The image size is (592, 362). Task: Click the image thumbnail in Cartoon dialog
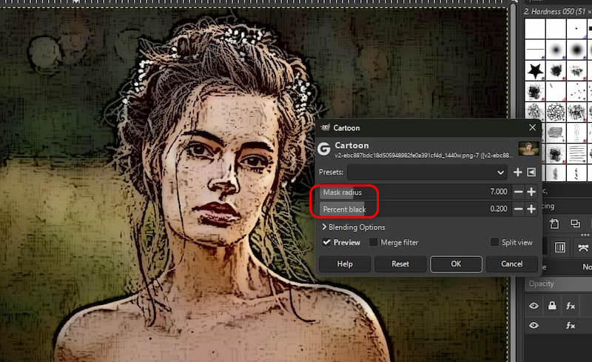point(528,149)
